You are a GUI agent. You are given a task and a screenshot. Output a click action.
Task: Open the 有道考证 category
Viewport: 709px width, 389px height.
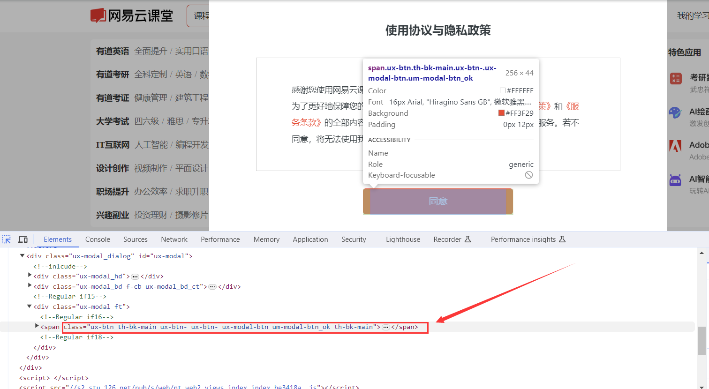[x=113, y=98]
